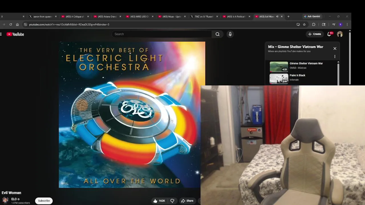
Task: Switch to Muse Uprising tab
Action: 171,17
